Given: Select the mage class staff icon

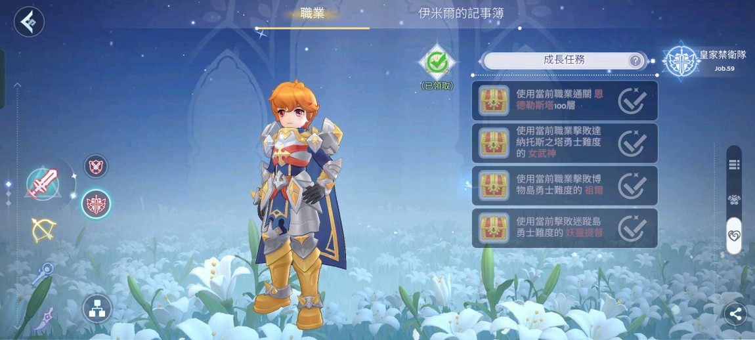Looking at the screenshot, I should [43, 274].
